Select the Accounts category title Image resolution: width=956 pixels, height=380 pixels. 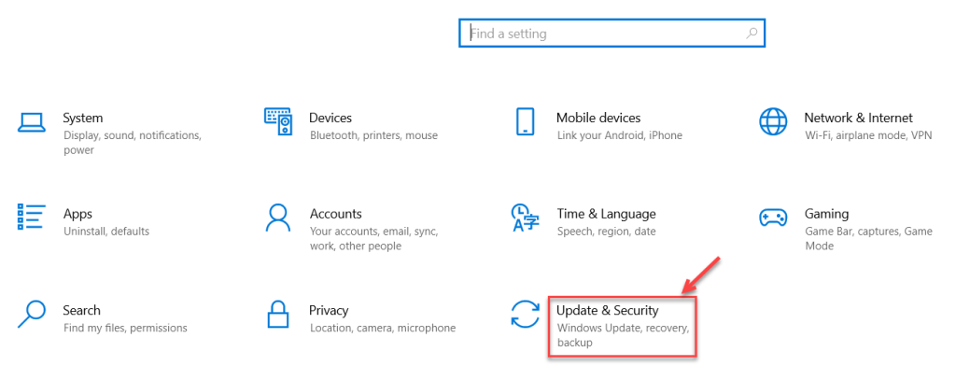point(335,214)
